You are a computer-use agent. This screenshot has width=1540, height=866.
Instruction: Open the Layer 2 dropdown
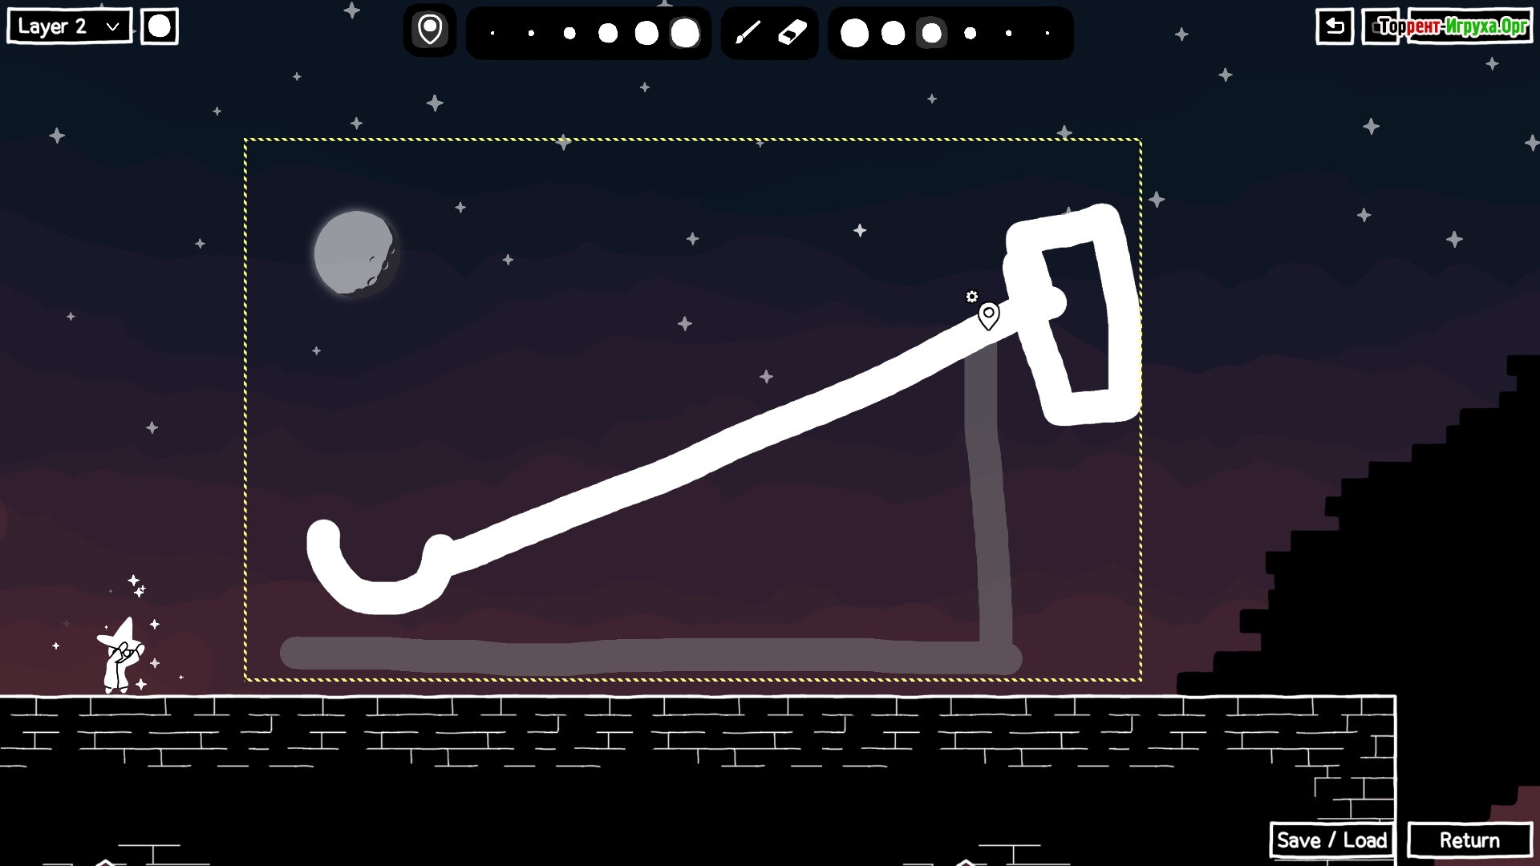[x=69, y=26]
